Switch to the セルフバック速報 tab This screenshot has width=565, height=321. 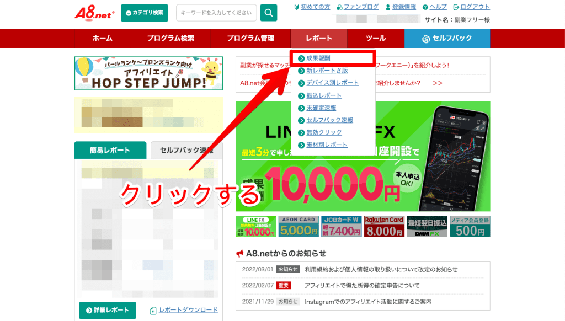pyautogui.click(x=186, y=150)
